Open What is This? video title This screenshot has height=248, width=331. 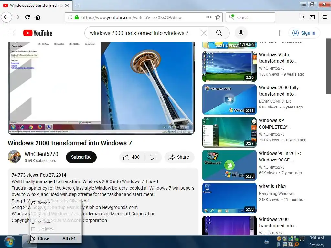(x=272, y=186)
